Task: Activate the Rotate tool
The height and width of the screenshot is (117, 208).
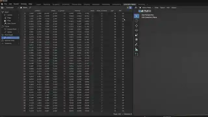Action: click(136, 30)
